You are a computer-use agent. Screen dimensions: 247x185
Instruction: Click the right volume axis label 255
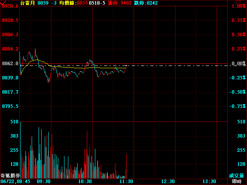pyautogui.click(x=241, y=150)
